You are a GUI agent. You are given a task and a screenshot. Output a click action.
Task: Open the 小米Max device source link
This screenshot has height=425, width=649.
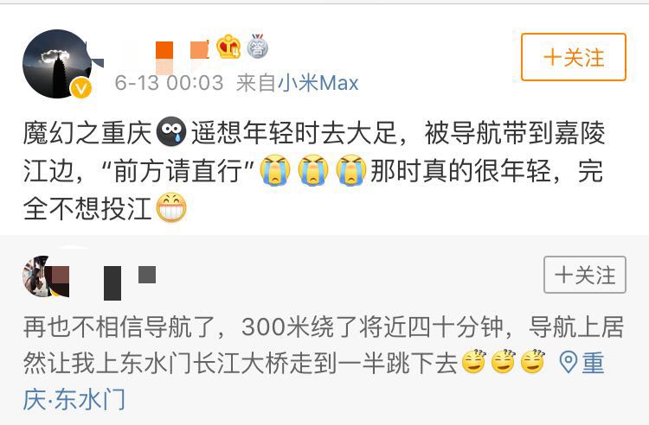click(318, 83)
